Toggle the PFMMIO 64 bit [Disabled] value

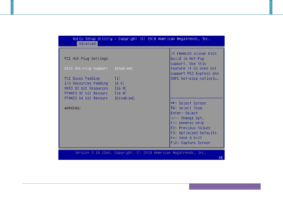click(125, 98)
